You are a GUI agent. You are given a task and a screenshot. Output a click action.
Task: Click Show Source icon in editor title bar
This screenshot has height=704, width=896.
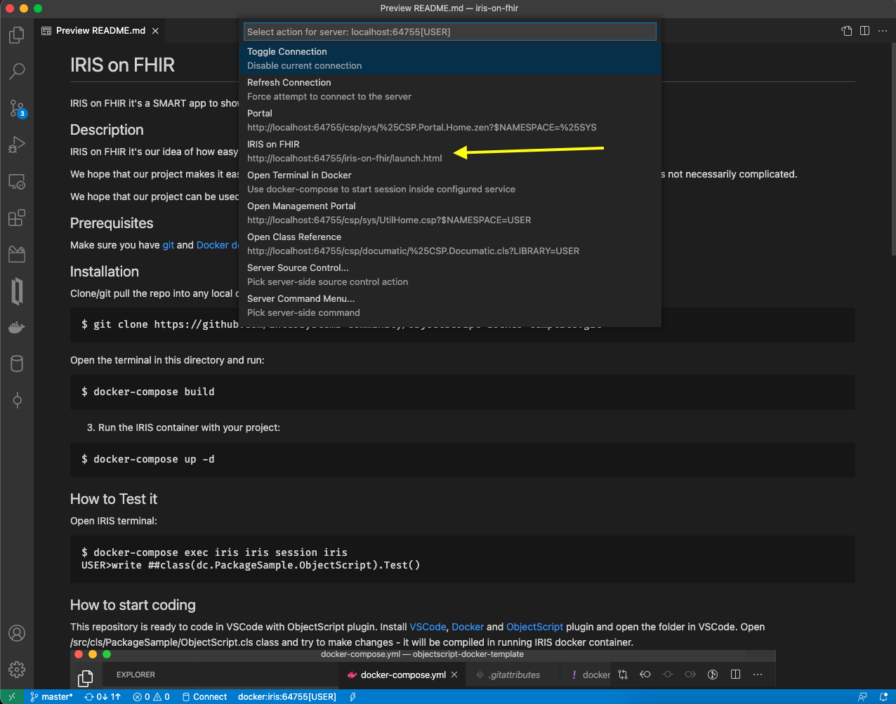847,31
